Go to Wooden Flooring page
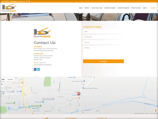Viewport: 158px width, 119px height. (110, 8)
